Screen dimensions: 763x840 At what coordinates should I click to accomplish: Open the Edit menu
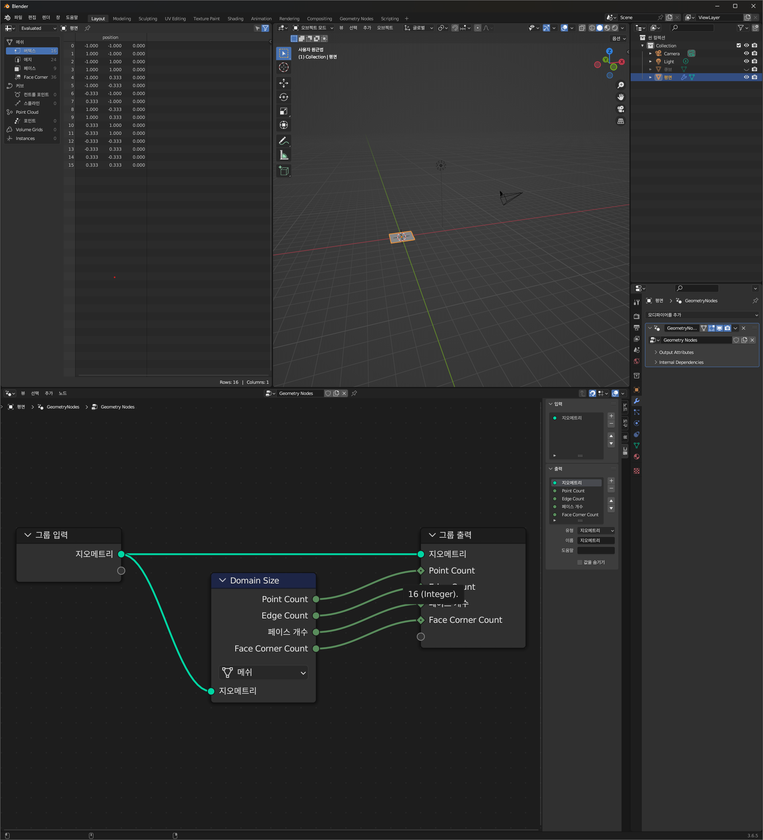tap(32, 17)
